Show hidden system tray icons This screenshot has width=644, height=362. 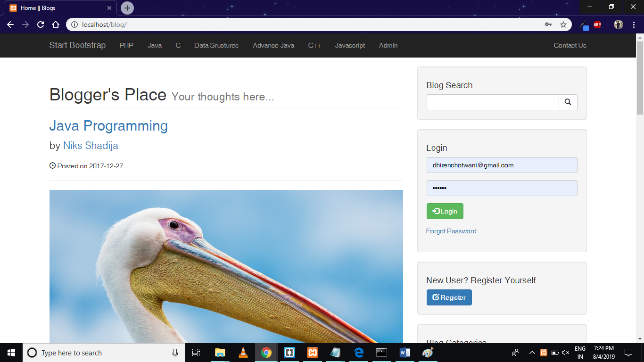(x=532, y=353)
